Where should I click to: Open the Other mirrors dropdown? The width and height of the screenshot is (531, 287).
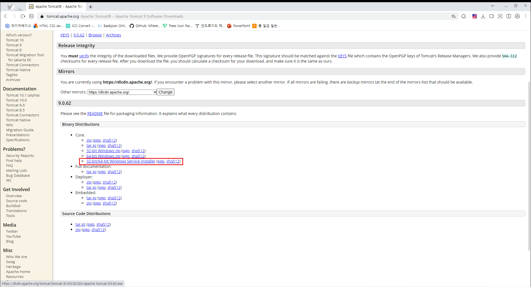click(x=122, y=92)
